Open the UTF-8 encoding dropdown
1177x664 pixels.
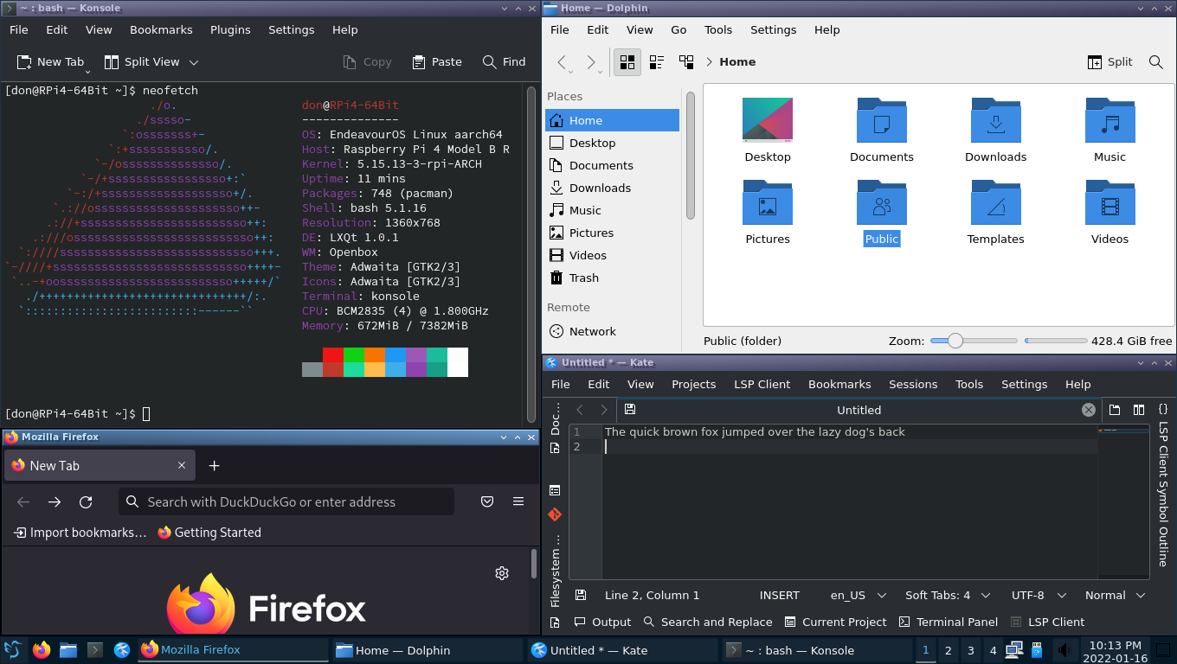[x=1038, y=595]
